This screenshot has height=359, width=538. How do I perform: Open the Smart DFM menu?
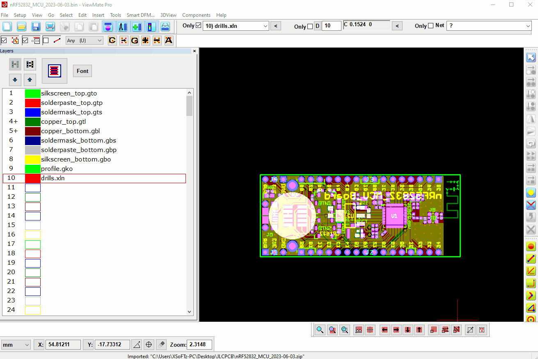(x=140, y=15)
